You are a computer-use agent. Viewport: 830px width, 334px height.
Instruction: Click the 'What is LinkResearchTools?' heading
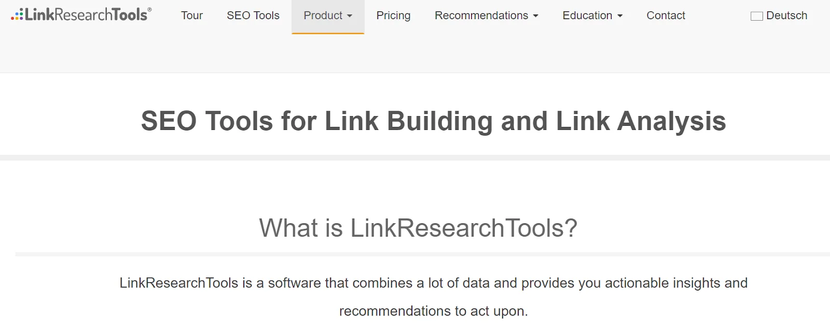(418, 228)
